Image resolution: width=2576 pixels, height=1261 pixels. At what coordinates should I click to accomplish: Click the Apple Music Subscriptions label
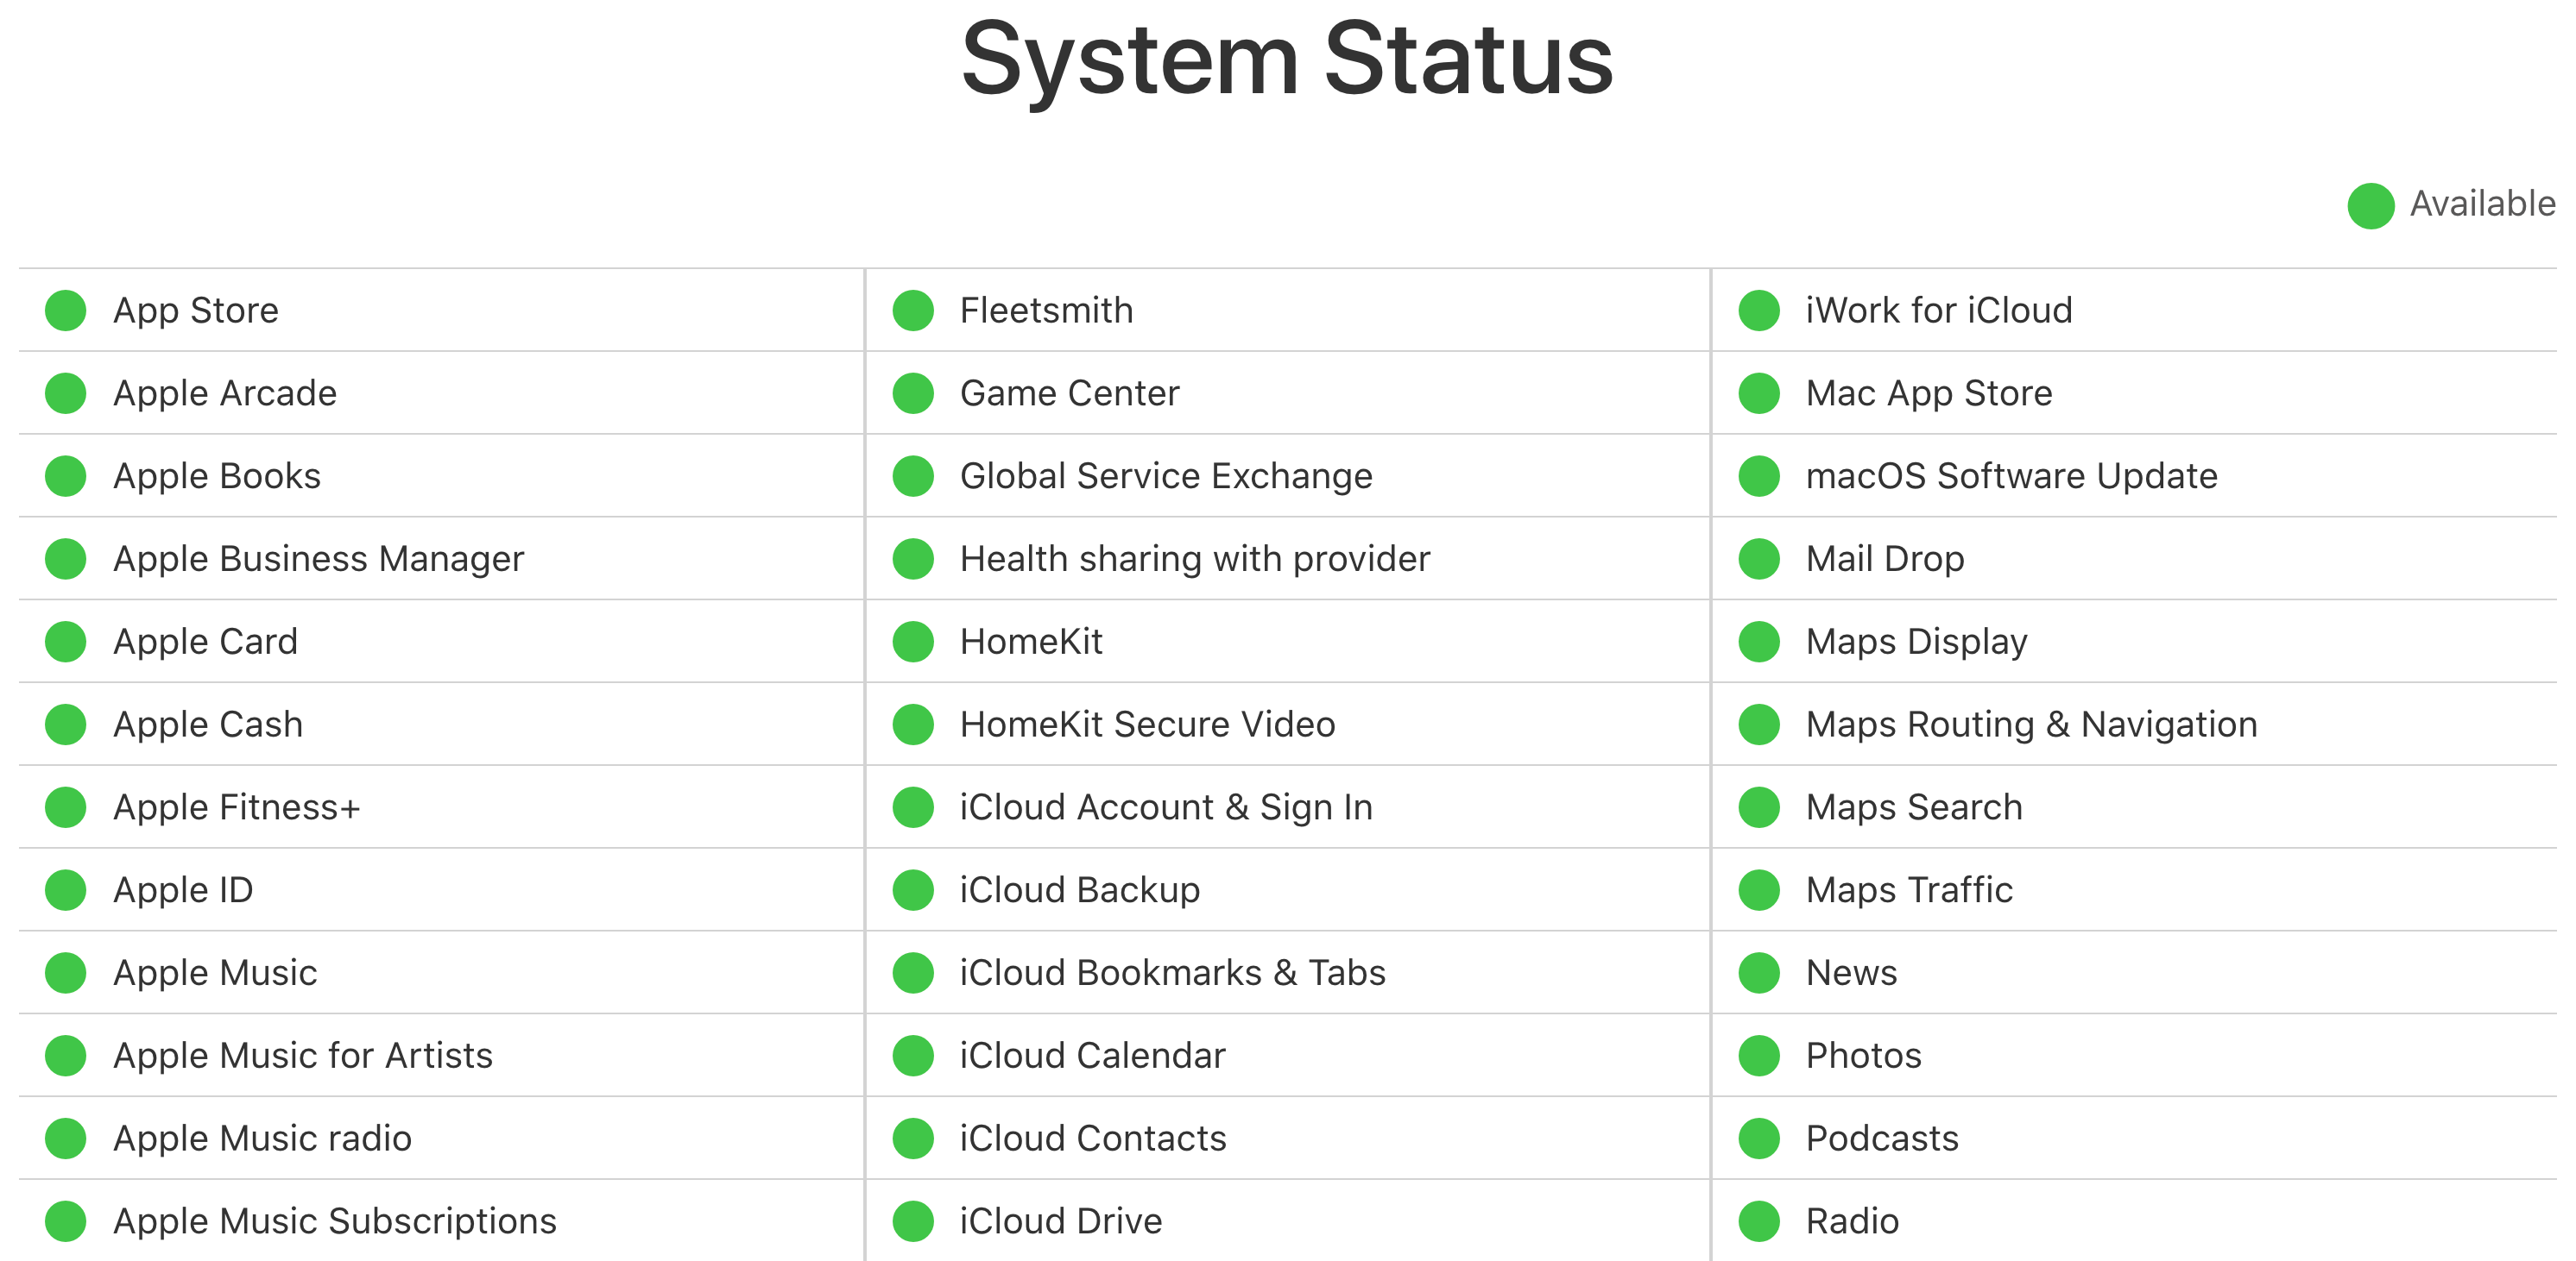[334, 1221]
